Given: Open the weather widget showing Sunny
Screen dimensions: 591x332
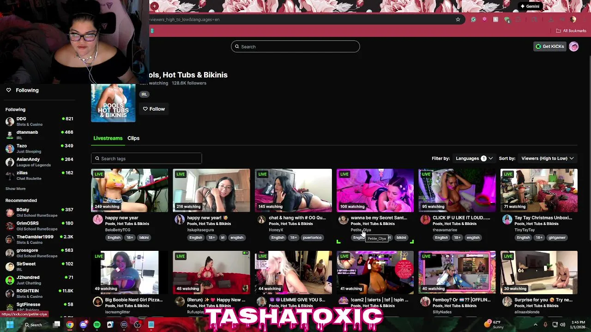Looking at the screenshot, I should tap(494, 325).
